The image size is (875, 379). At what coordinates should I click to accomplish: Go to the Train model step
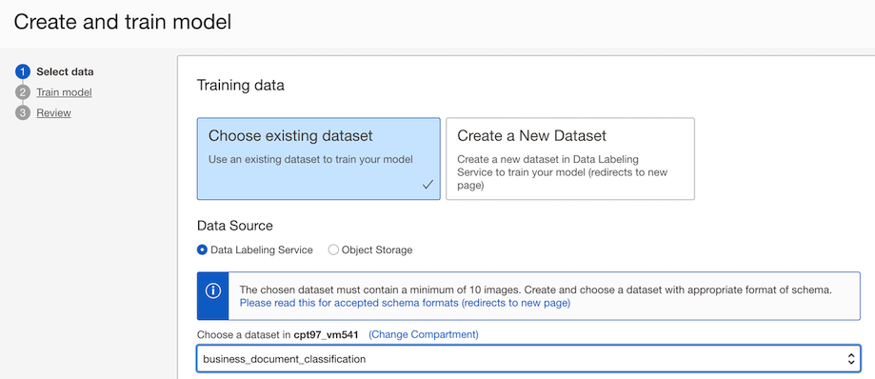(64, 92)
